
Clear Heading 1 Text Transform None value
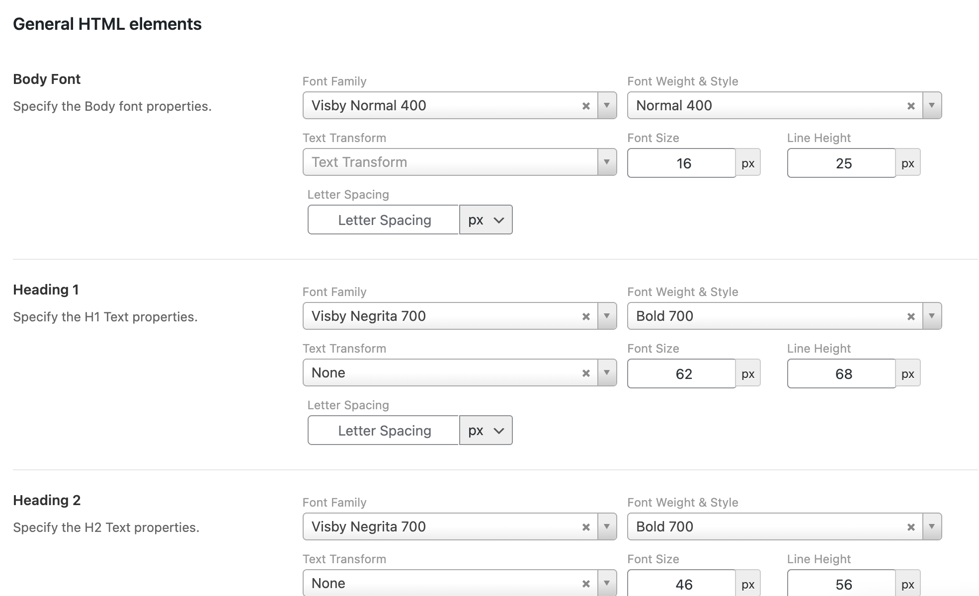pos(586,373)
